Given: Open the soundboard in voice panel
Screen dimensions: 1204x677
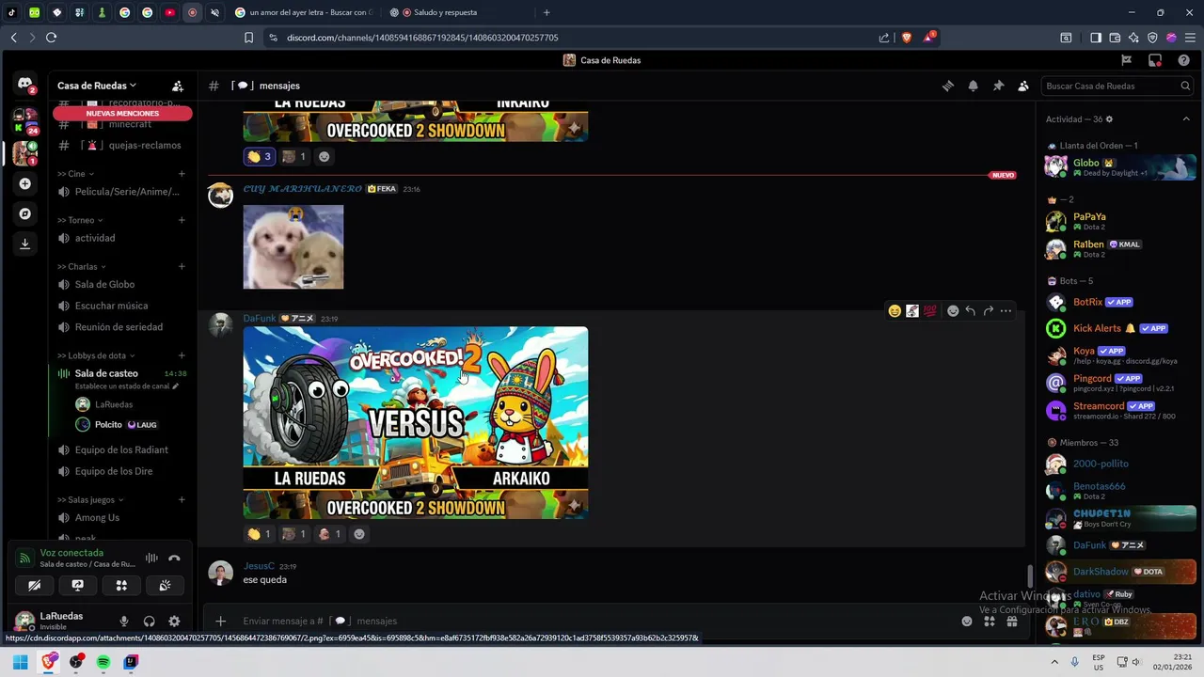Looking at the screenshot, I should tap(165, 585).
